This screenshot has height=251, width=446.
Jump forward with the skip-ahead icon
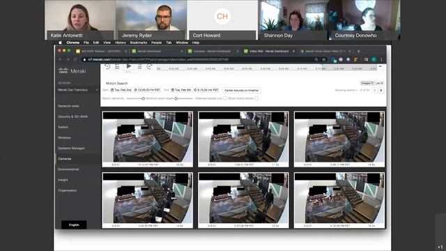149,67
